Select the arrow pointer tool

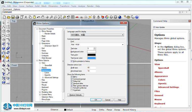[4, 23]
